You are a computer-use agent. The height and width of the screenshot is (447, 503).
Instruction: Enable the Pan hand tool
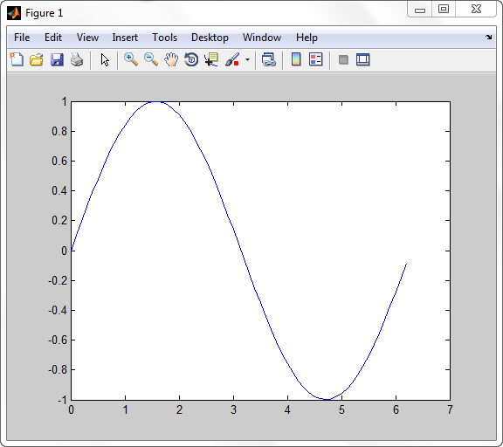coord(171,59)
